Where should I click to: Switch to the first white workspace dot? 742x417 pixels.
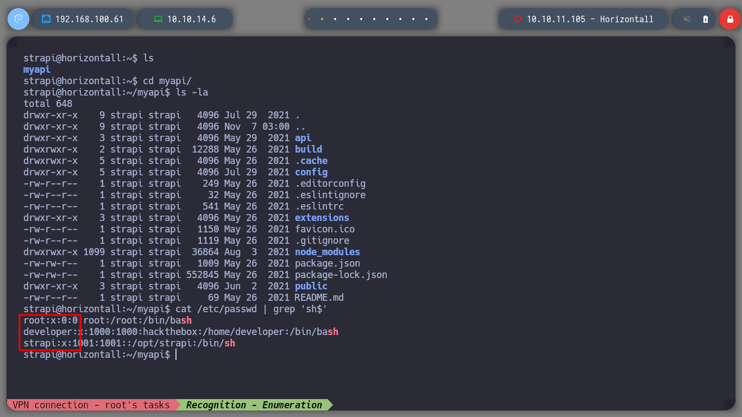[335, 19]
